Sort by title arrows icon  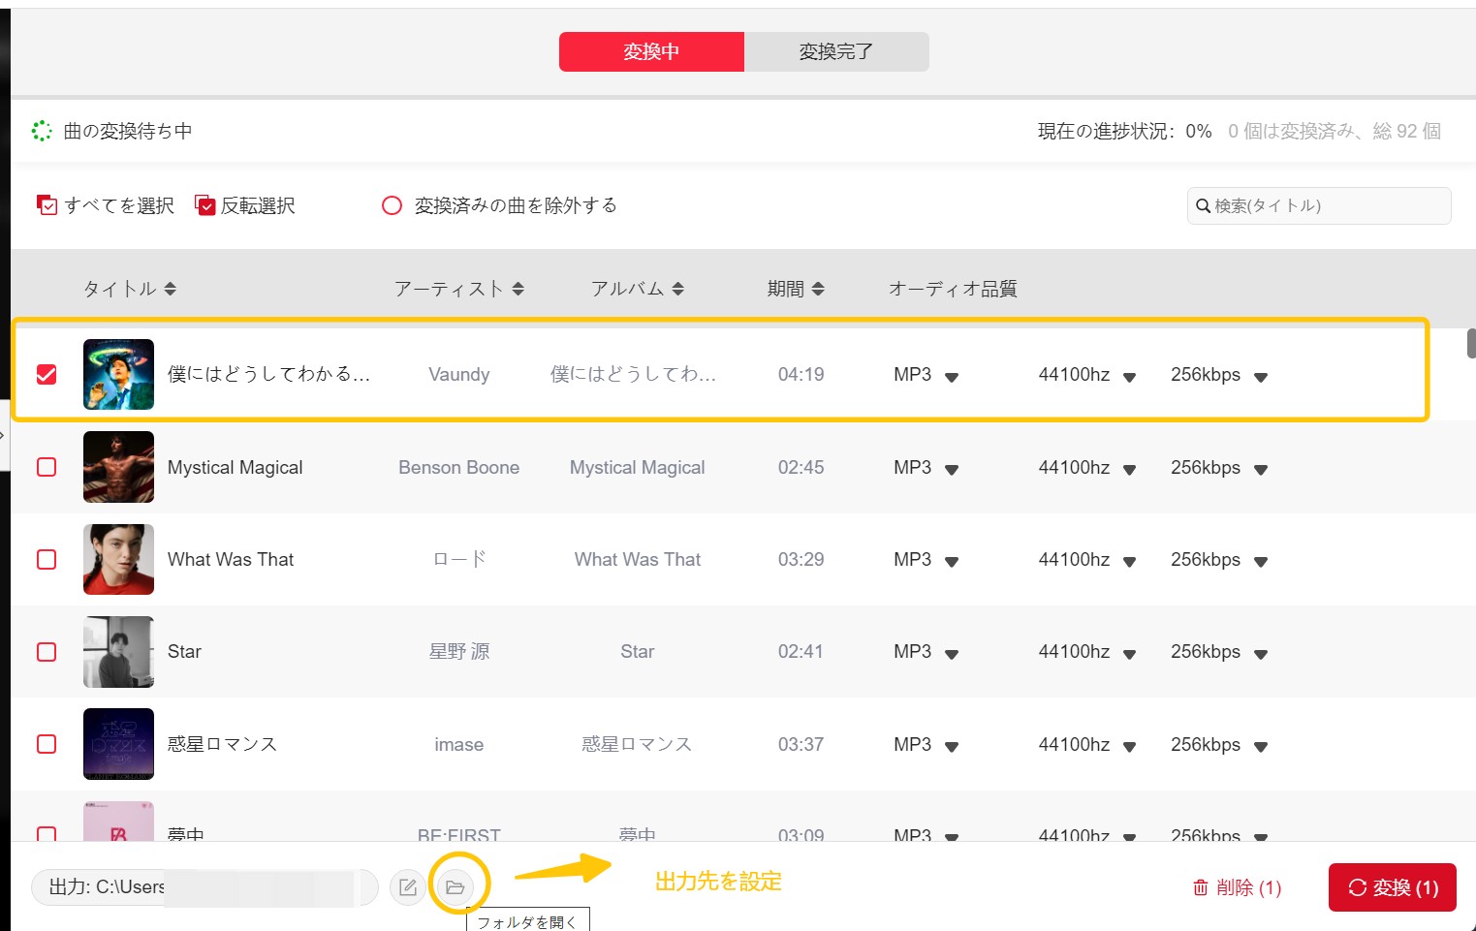tap(171, 289)
